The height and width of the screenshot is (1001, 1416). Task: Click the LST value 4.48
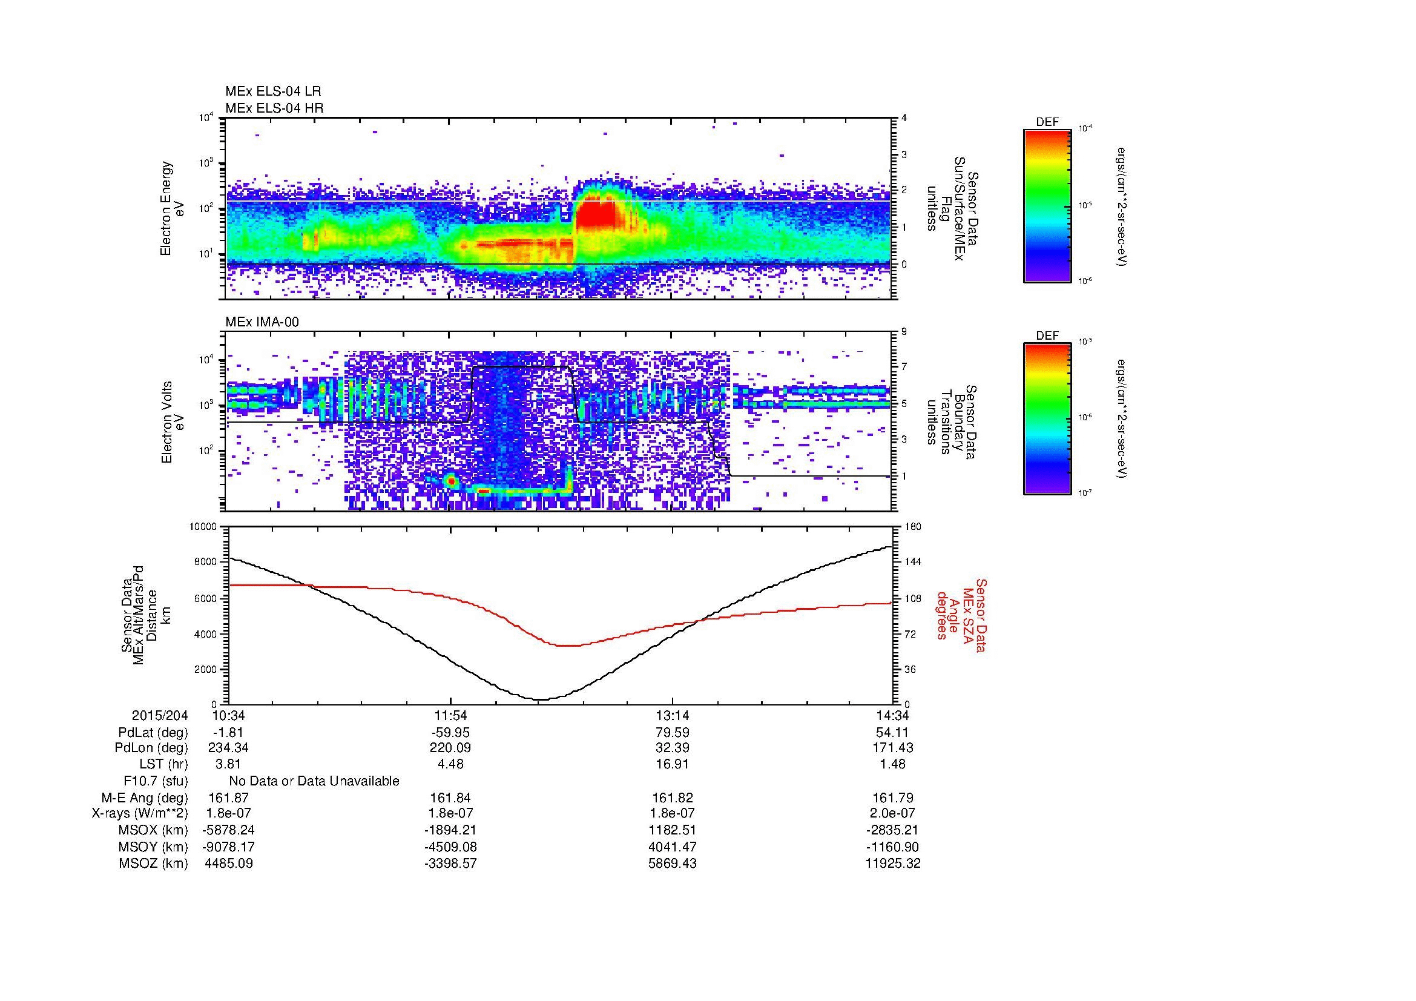pos(450,764)
